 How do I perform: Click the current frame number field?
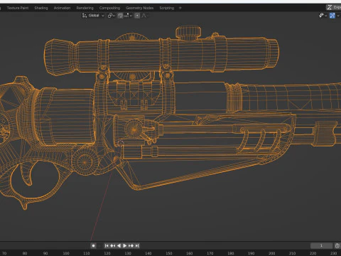pos(321,245)
